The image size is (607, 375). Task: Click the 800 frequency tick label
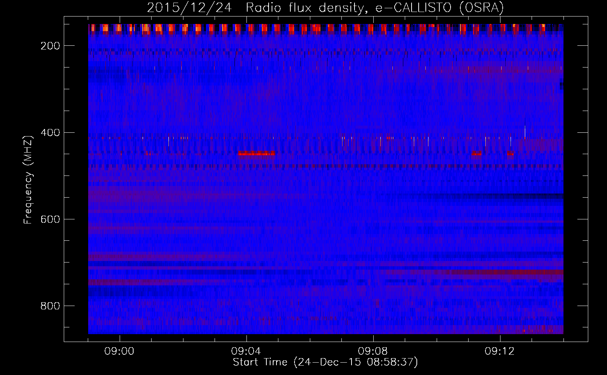coord(50,306)
